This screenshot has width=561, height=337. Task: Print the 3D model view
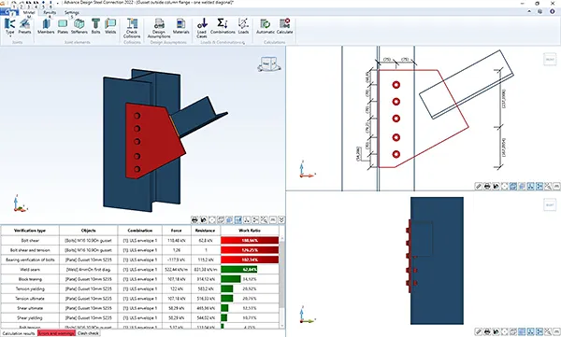194,219
